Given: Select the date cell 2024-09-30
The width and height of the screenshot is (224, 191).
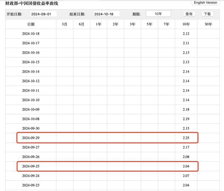Looking at the screenshot, I should pyautogui.click(x=31, y=128).
